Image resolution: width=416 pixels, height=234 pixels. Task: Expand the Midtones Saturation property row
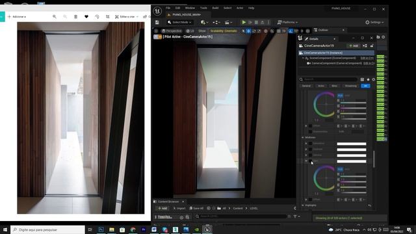pyautogui.click(x=306, y=144)
